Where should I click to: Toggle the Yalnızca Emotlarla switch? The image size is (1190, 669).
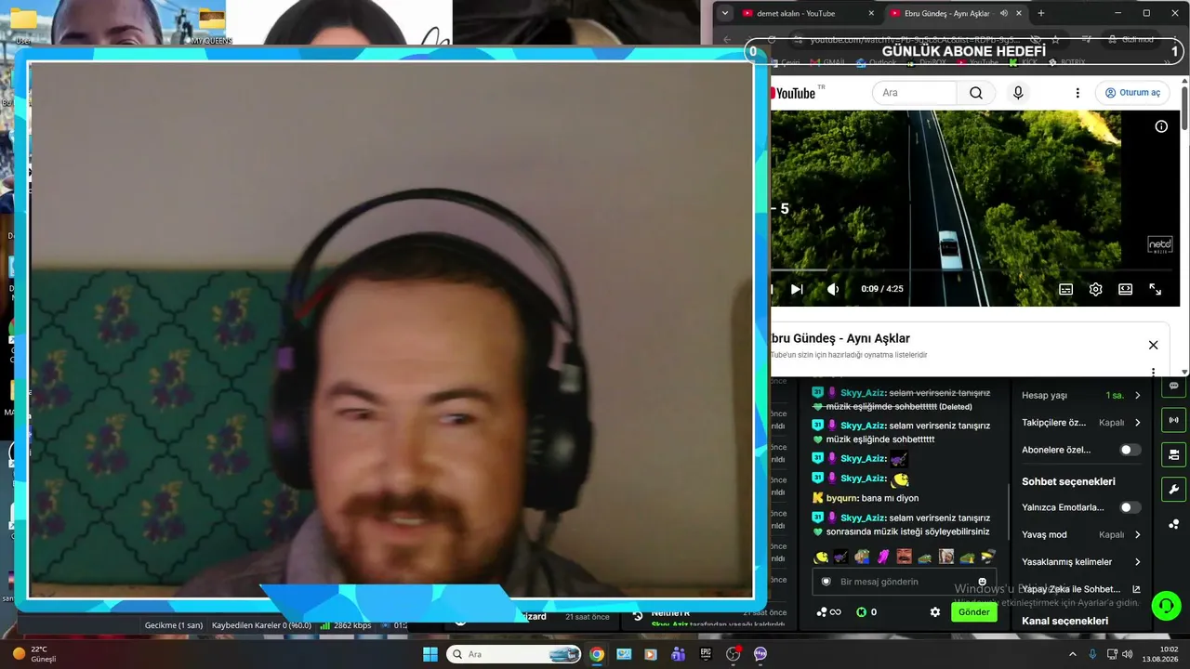point(1130,507)
